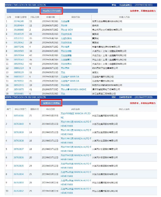The image size is (161, 197).
Task: Select the date 2019年03月19日
Action: coord(50,115)
